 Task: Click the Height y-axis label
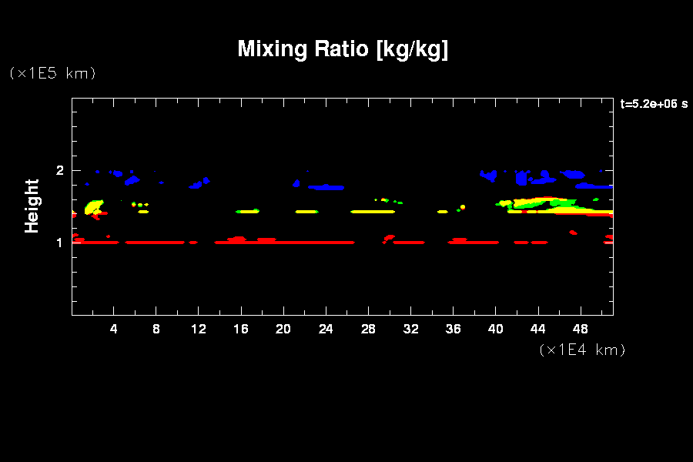pyautogui.click(x=32, y=206)
